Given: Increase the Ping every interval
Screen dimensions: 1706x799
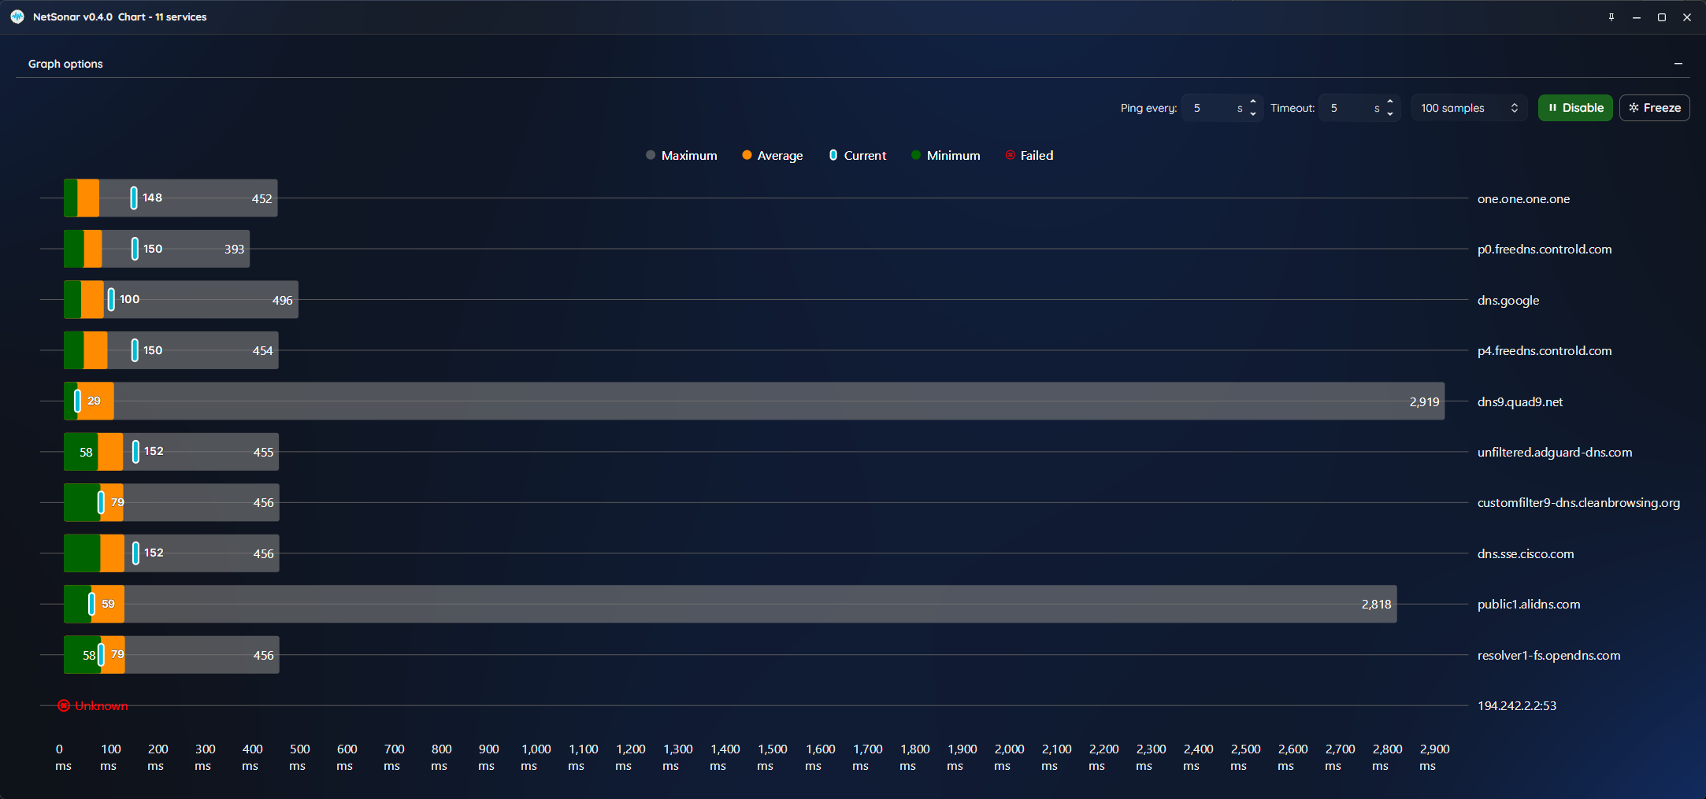Looking at the screenshot, I should tap(1253, 102).
